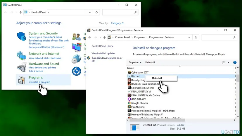Open recent locations dropdown in Programs window

pyautogui.click(x=100, y=37)
